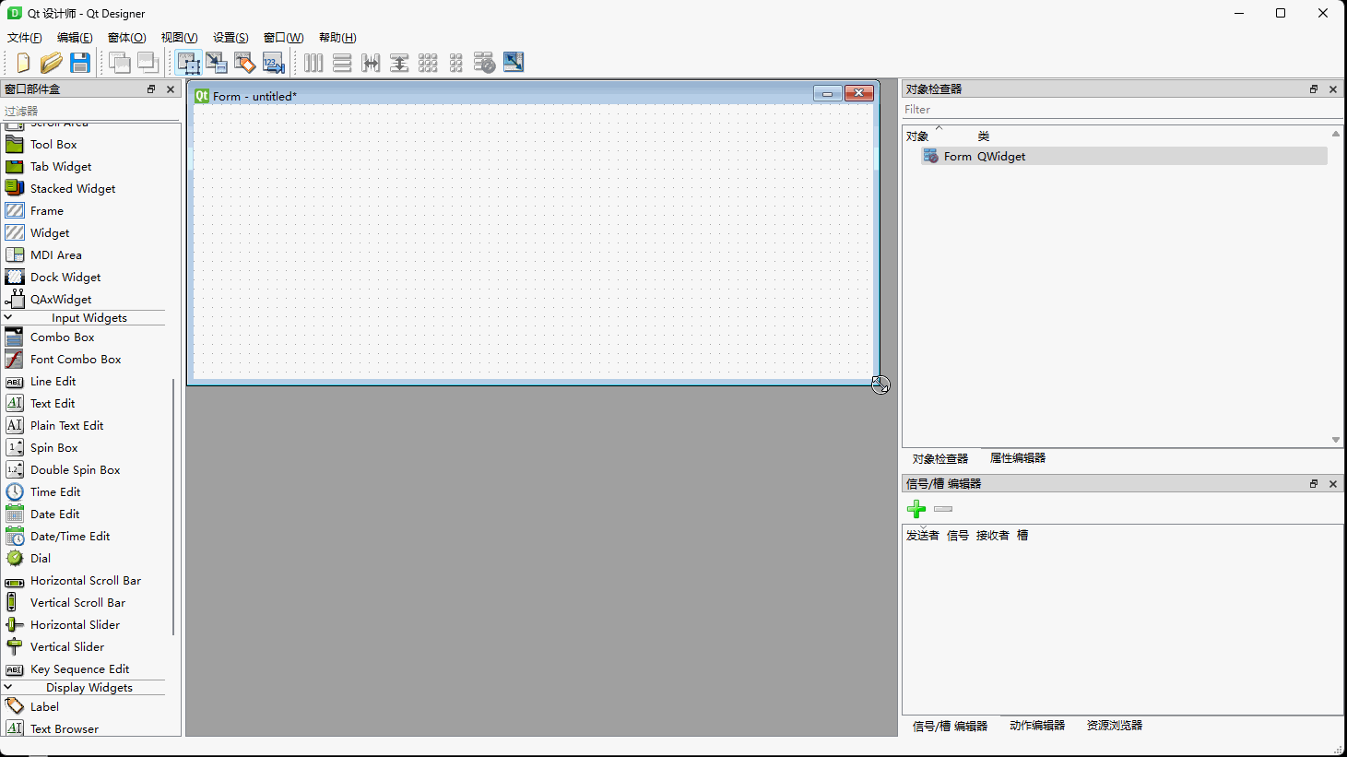Click the Adjust Size toolbar icon
This screenshot has height=757, width=1347.
tap(514, 63)
